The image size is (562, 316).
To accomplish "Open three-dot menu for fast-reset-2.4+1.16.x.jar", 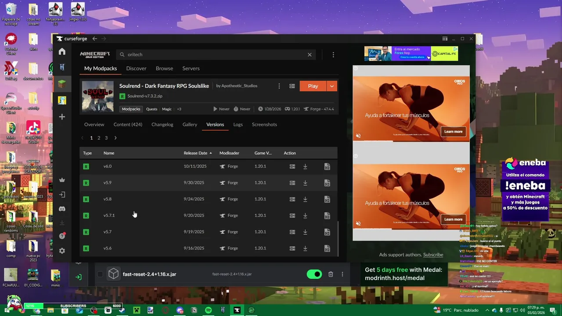I will (342, 274).
